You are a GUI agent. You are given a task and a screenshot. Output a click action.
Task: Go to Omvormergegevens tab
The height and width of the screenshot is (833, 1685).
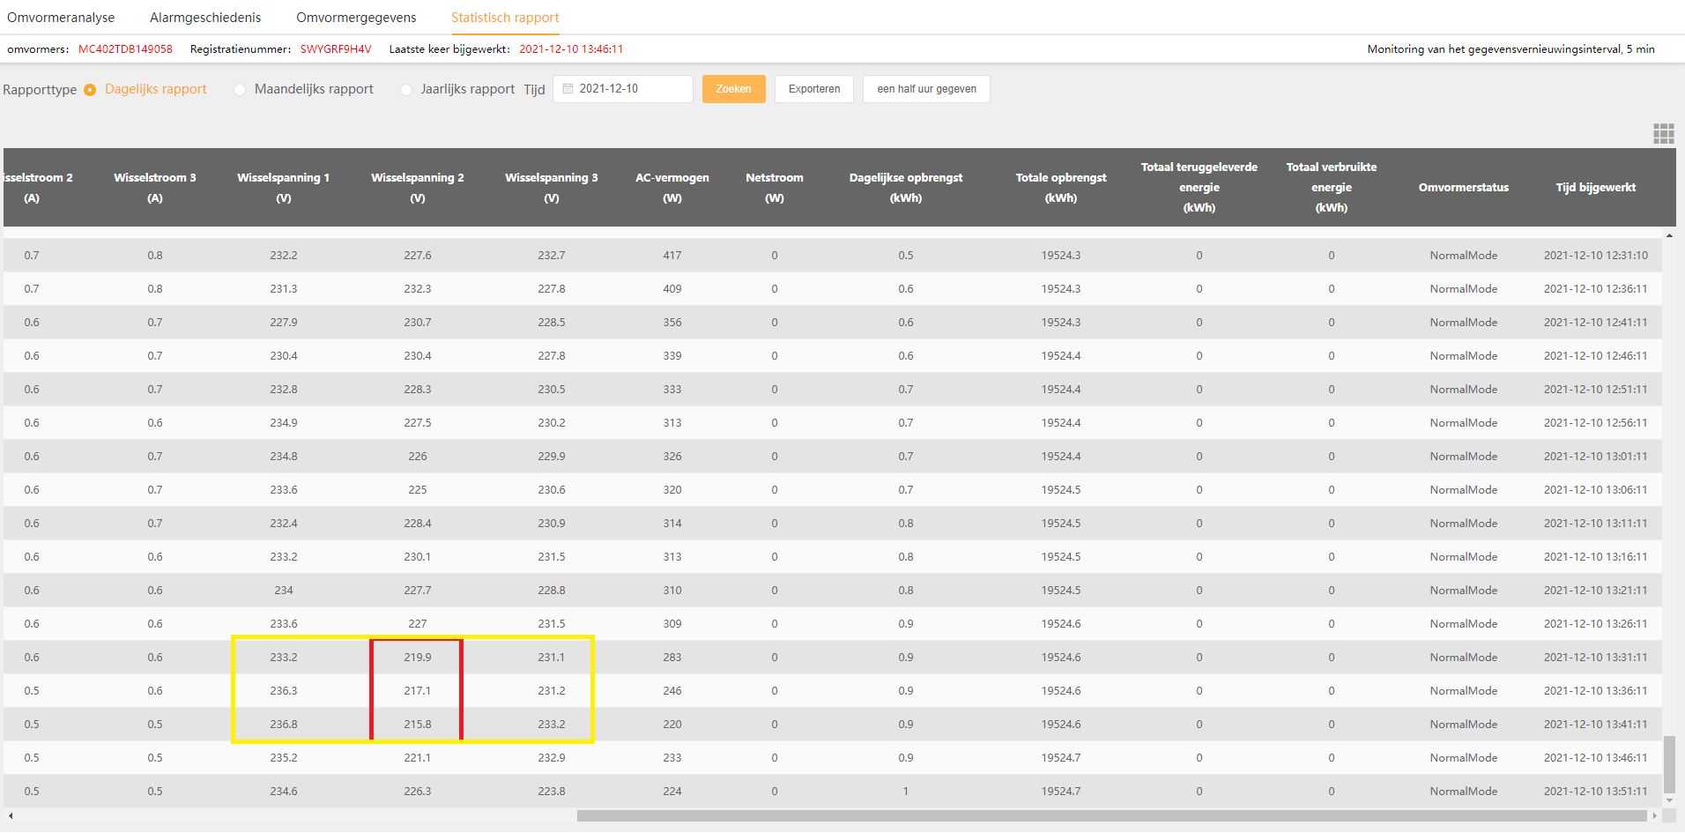coord(356,18)
